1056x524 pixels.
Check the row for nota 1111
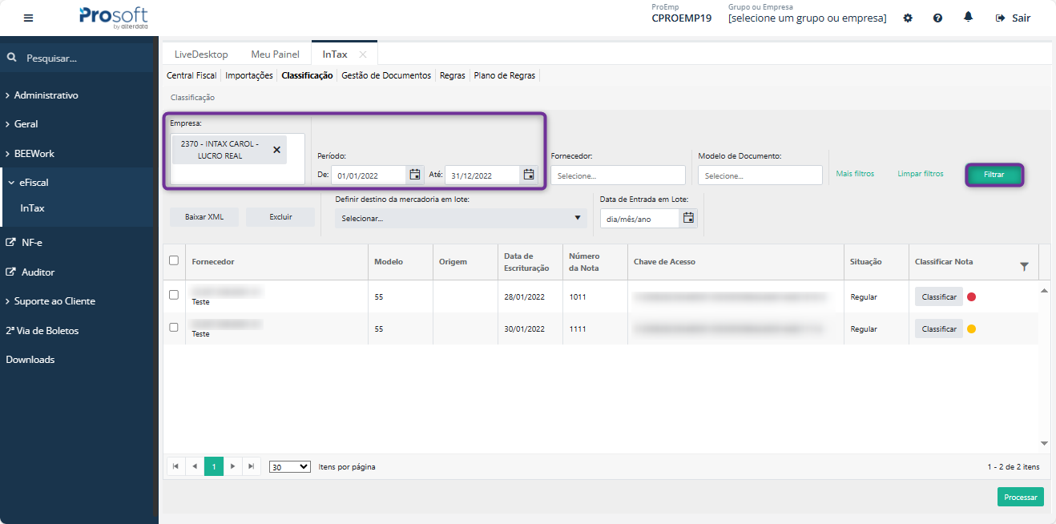[174, 327]
